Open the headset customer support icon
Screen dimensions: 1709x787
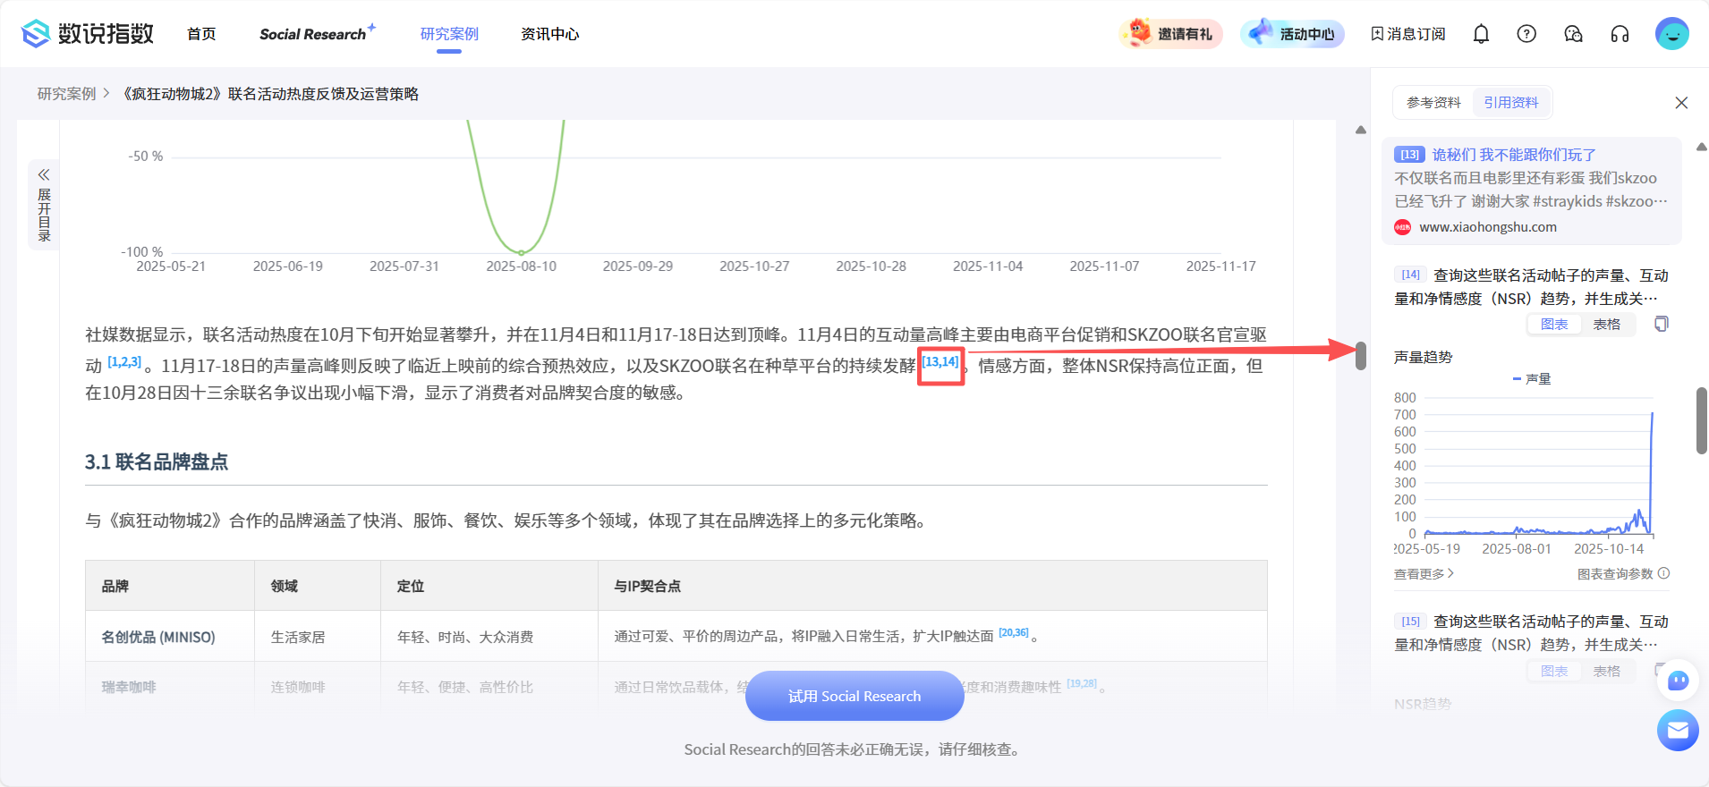click(x=1620, y=34)
